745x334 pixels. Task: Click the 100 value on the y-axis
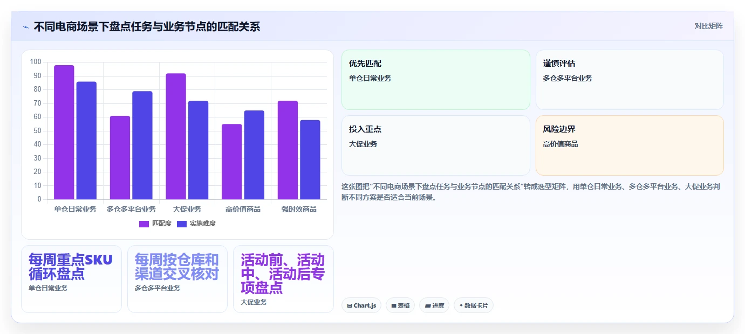[36, 62]
